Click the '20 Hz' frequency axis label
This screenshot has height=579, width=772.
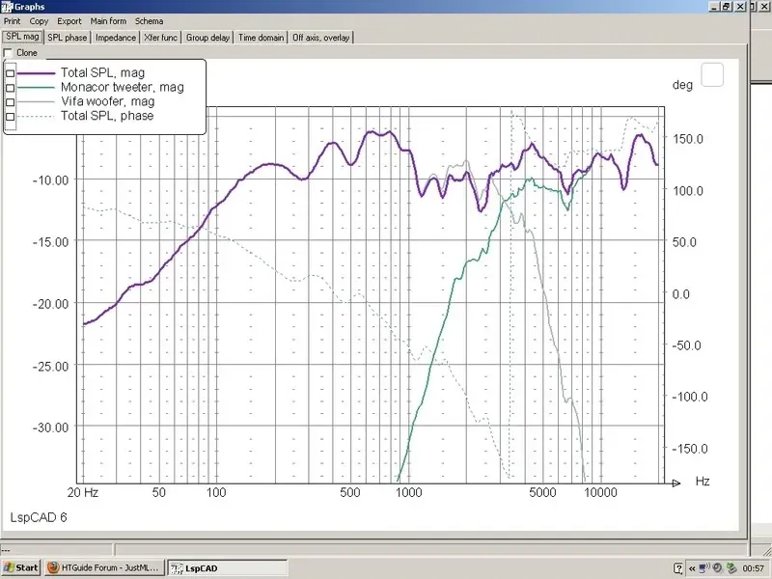83,493
